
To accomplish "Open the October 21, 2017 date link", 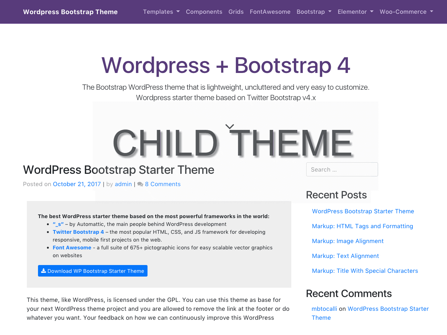I will (77, 184).
